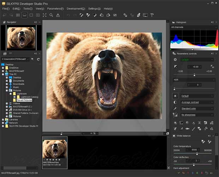Enable side-by-side compare view
Image resolution: width=219 pixels, height=177 pixels.
click(x=38, y=15)
